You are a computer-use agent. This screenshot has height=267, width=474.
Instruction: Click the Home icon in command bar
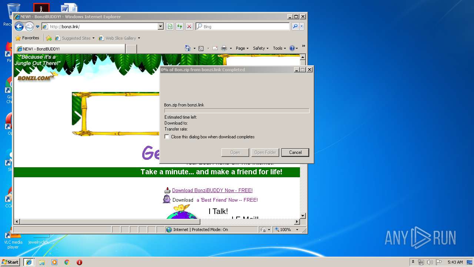188,48
